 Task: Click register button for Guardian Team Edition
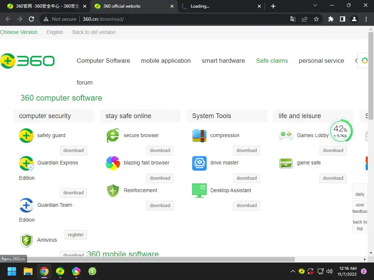click(x=76, y=235)
